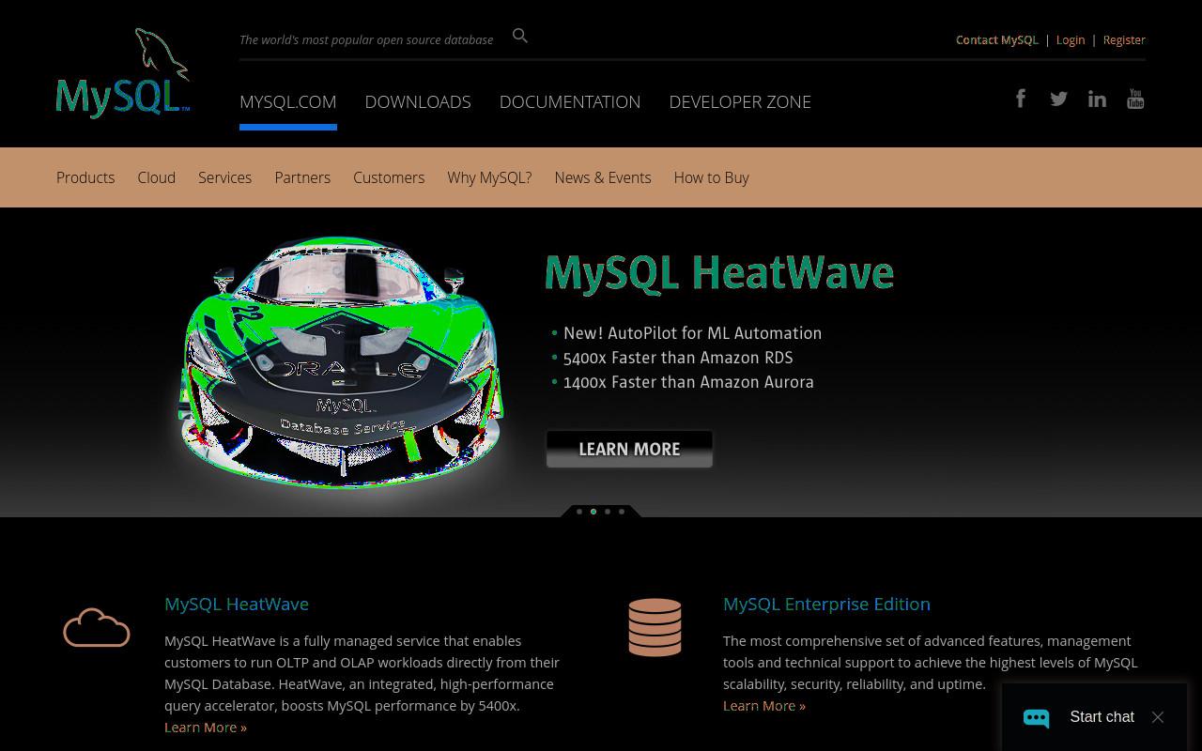The image size is (1202, 751).
Task: Click the Oracle race car banner image
Action: (340, 361)
